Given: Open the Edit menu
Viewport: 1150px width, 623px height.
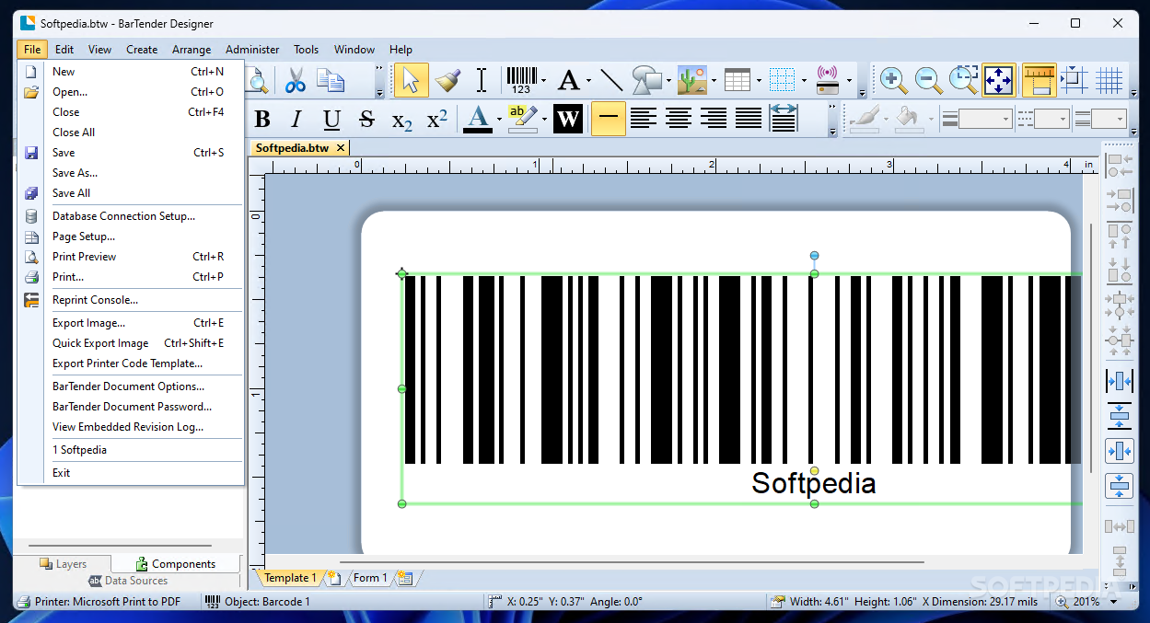Looking at the screenshot, I should pyautogui.click(x=64, y=50).
